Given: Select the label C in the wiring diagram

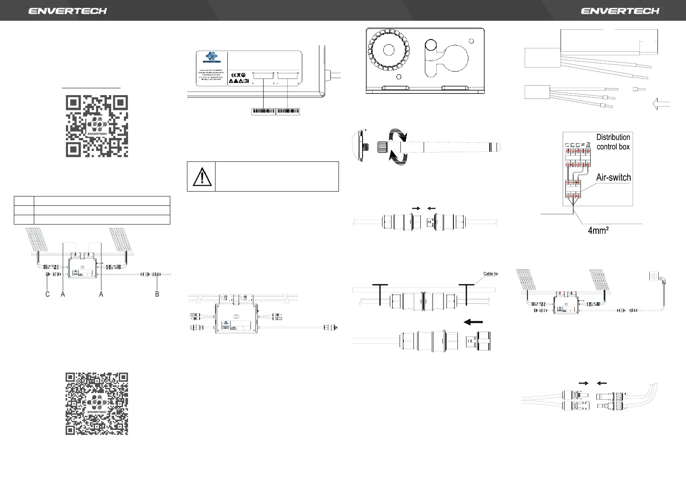Looking at the screenshot, I should (x=48, y=294).
